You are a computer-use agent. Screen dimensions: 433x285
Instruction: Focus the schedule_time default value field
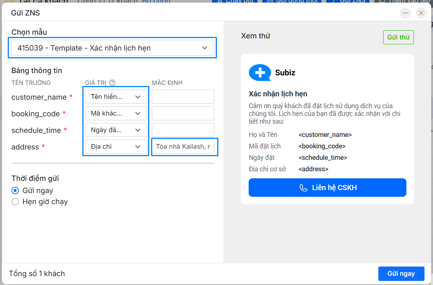(x=183, y=130)
